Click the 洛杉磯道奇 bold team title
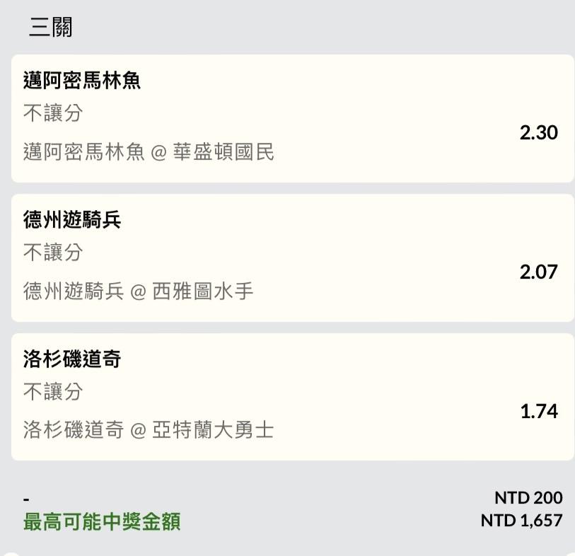The height and width of the screenshot is (556, 575). 72,359
